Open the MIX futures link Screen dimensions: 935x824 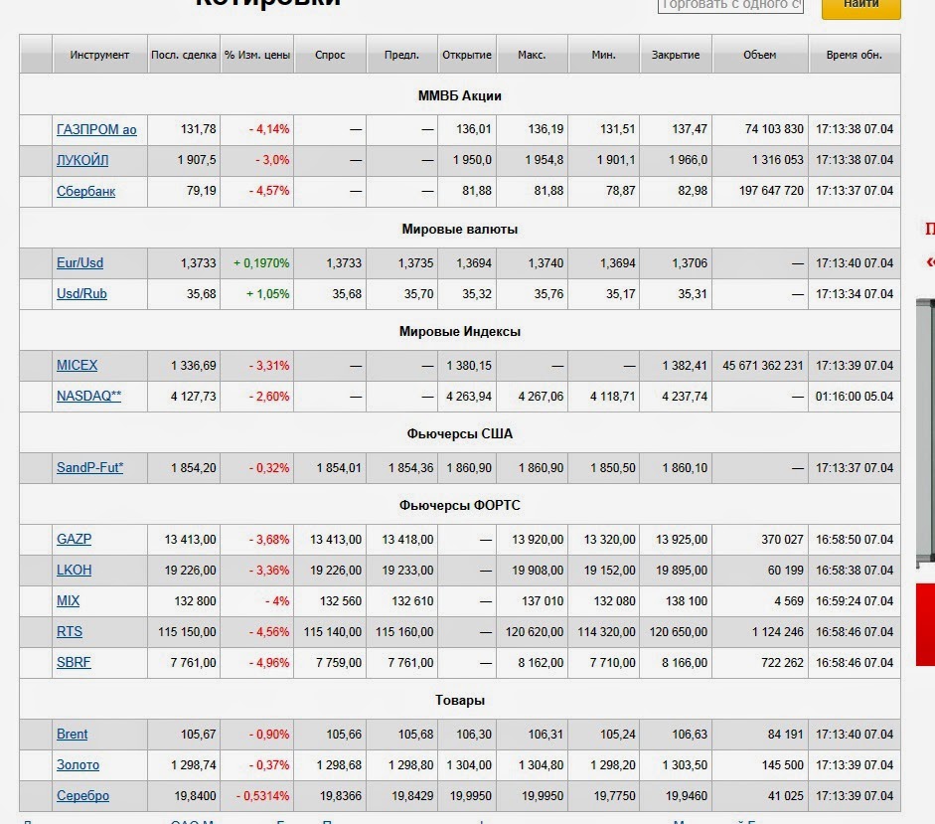68,600
